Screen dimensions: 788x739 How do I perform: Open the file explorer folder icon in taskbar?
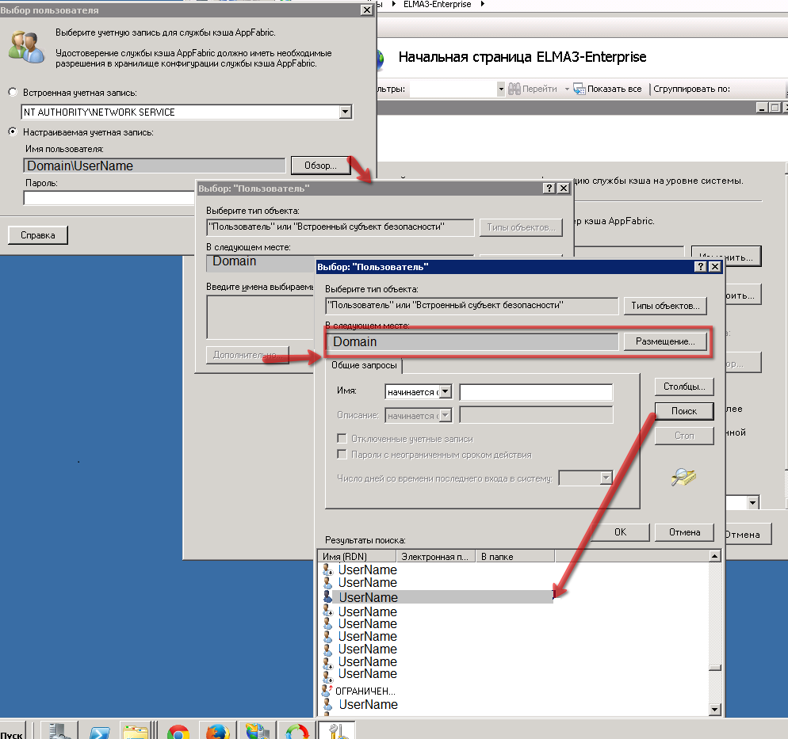(x=137, y=730)
